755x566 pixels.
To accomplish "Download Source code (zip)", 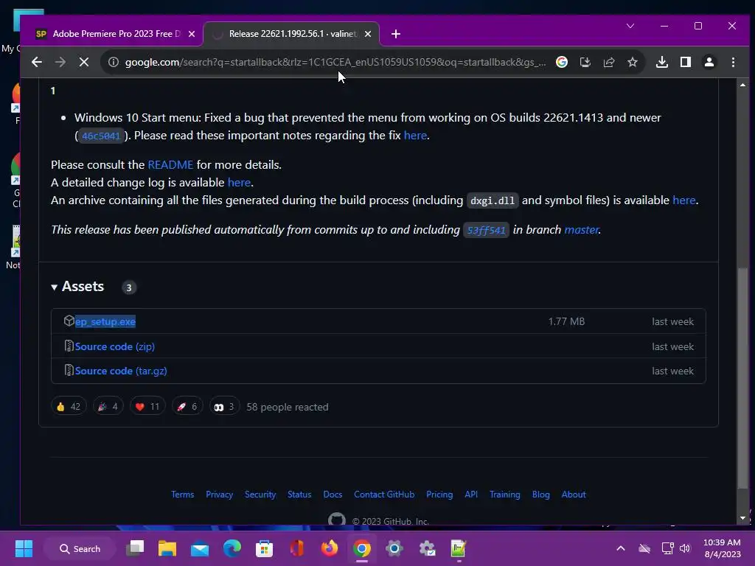I will coord(114,346).
